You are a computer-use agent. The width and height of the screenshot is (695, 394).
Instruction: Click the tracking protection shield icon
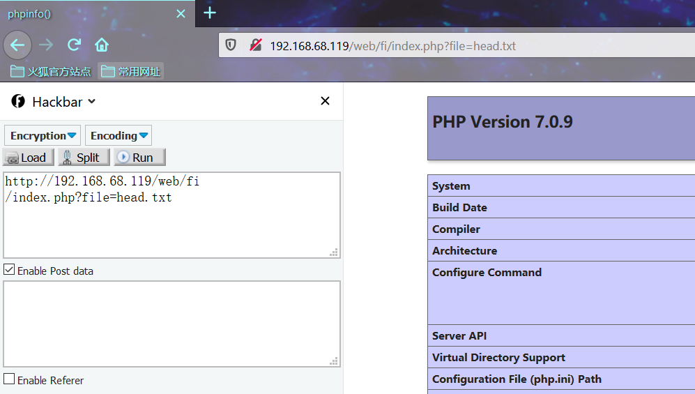point(231,45)
